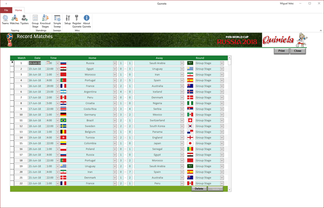This screenshot has width=324, height=208.
Task: Click the scroll up arrow of match list
Action: pos(229,57)
